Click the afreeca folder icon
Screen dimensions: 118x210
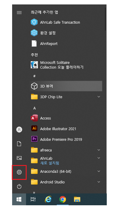point(34,150)
